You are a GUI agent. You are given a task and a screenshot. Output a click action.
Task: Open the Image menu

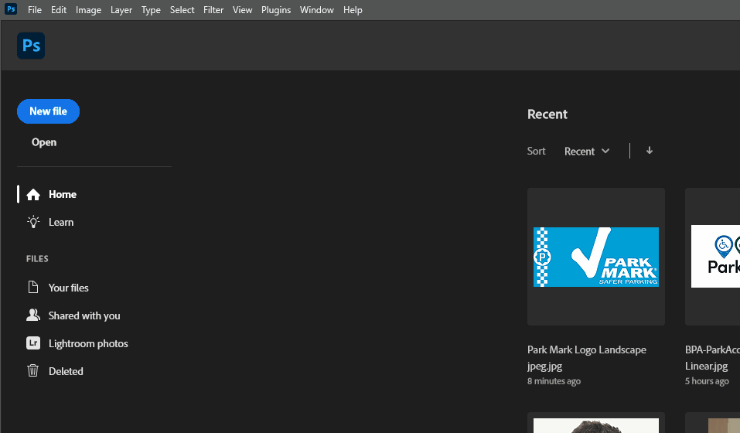88,9
